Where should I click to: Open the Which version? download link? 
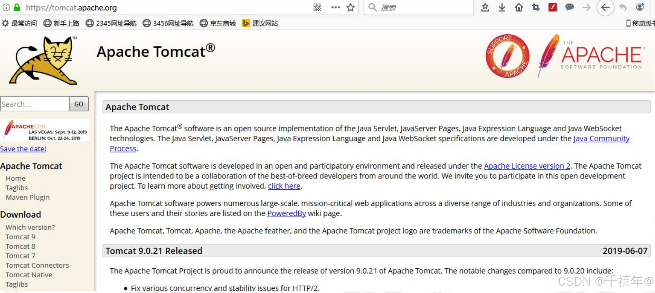click(30, 227)
